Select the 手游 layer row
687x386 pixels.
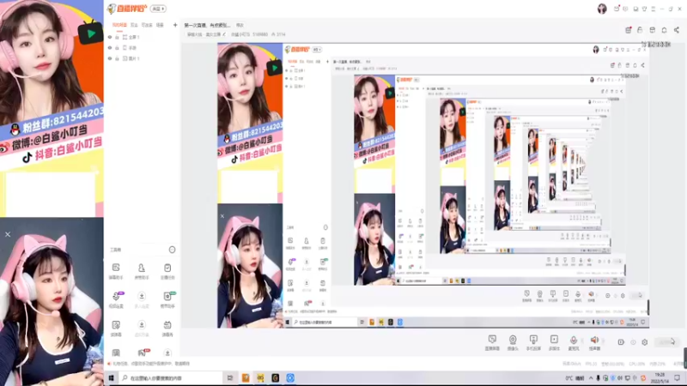point(142,48)
